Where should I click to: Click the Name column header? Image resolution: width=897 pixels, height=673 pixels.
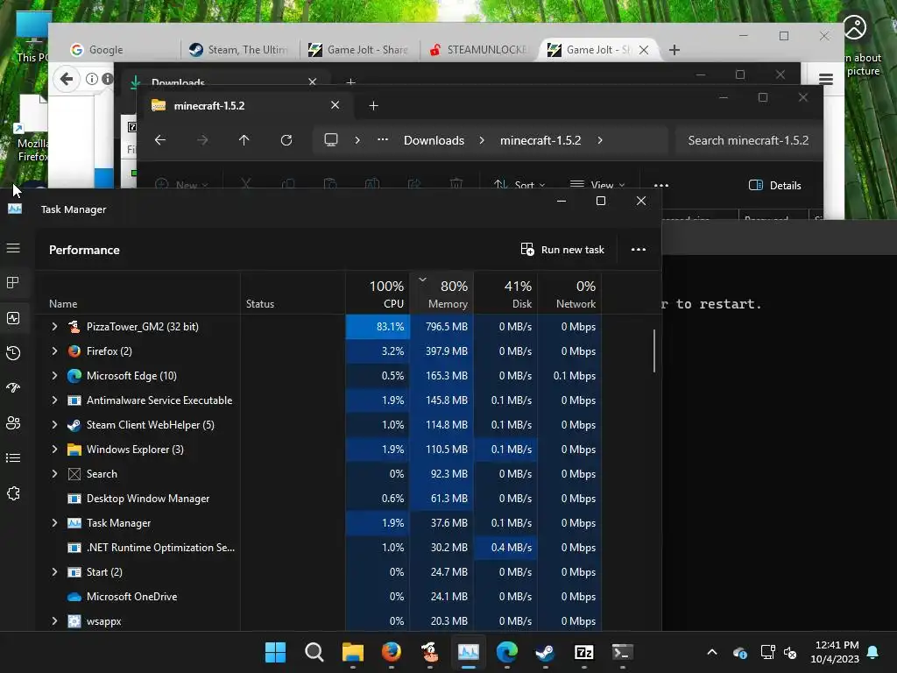pos(138,294)
